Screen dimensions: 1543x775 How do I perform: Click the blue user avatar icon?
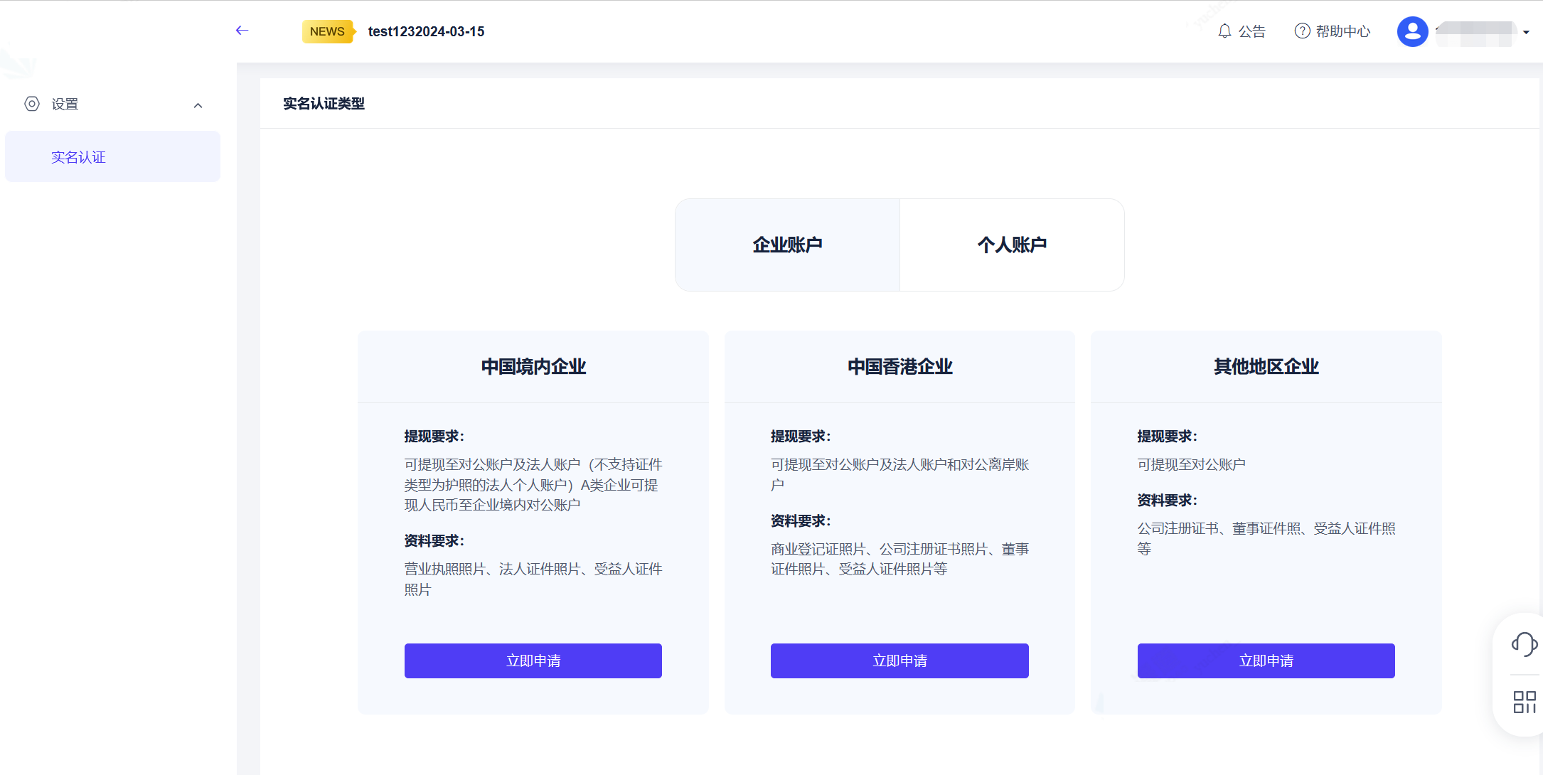point(1412,31)
